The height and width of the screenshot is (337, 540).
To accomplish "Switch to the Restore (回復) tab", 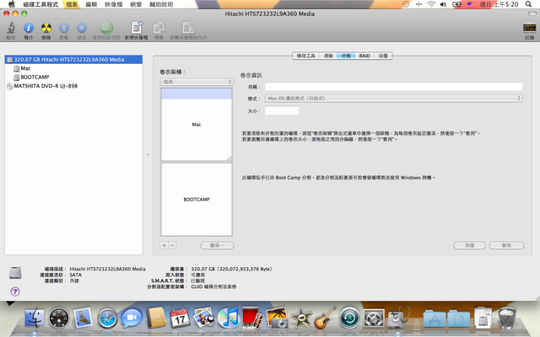I will pyautogui.click(x=383, y=56).
